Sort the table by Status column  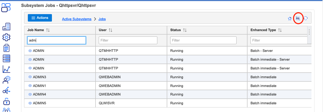pos(185,30)
